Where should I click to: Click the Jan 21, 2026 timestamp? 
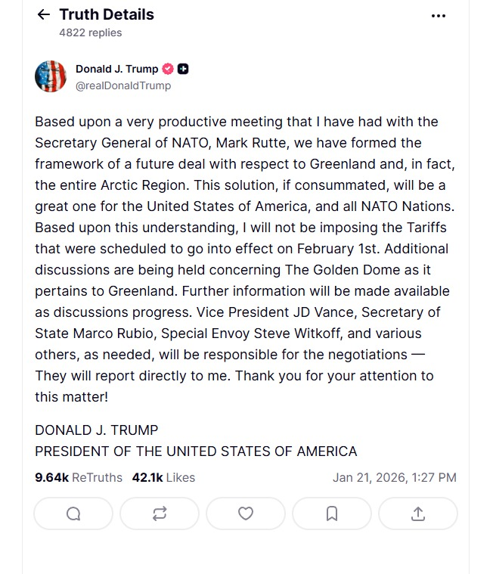click(x=394, y=477)
